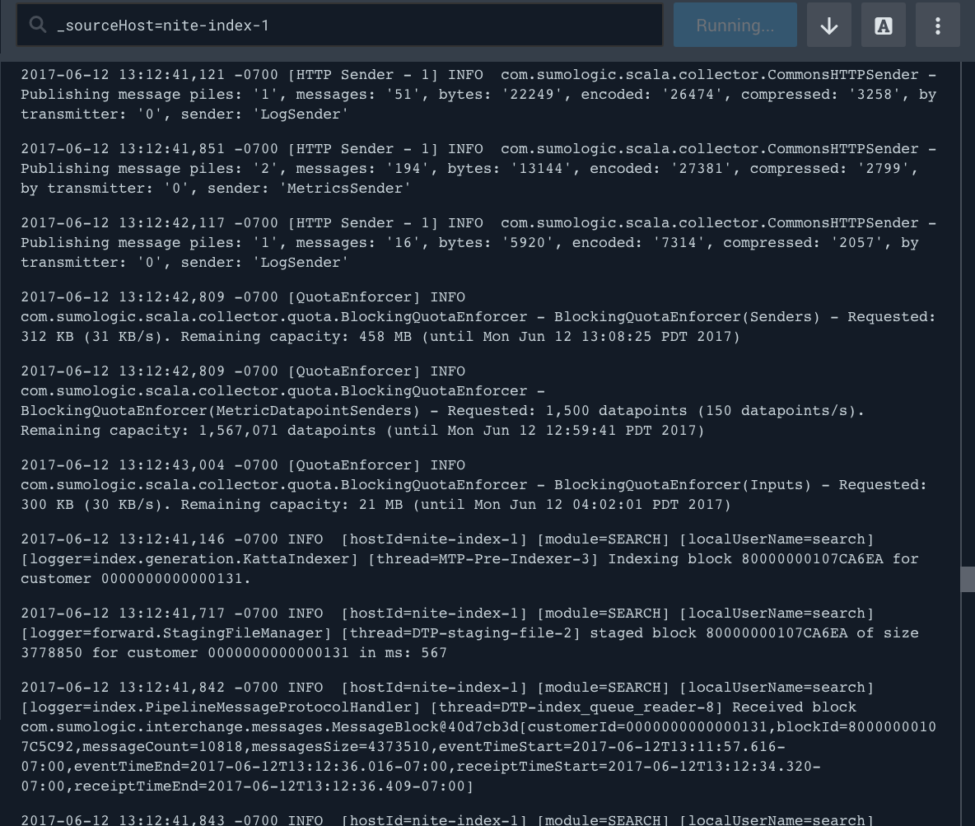The image size is (975, 826).
Task: Jump to latest with down-arrow icon
Action: (828, 26)
